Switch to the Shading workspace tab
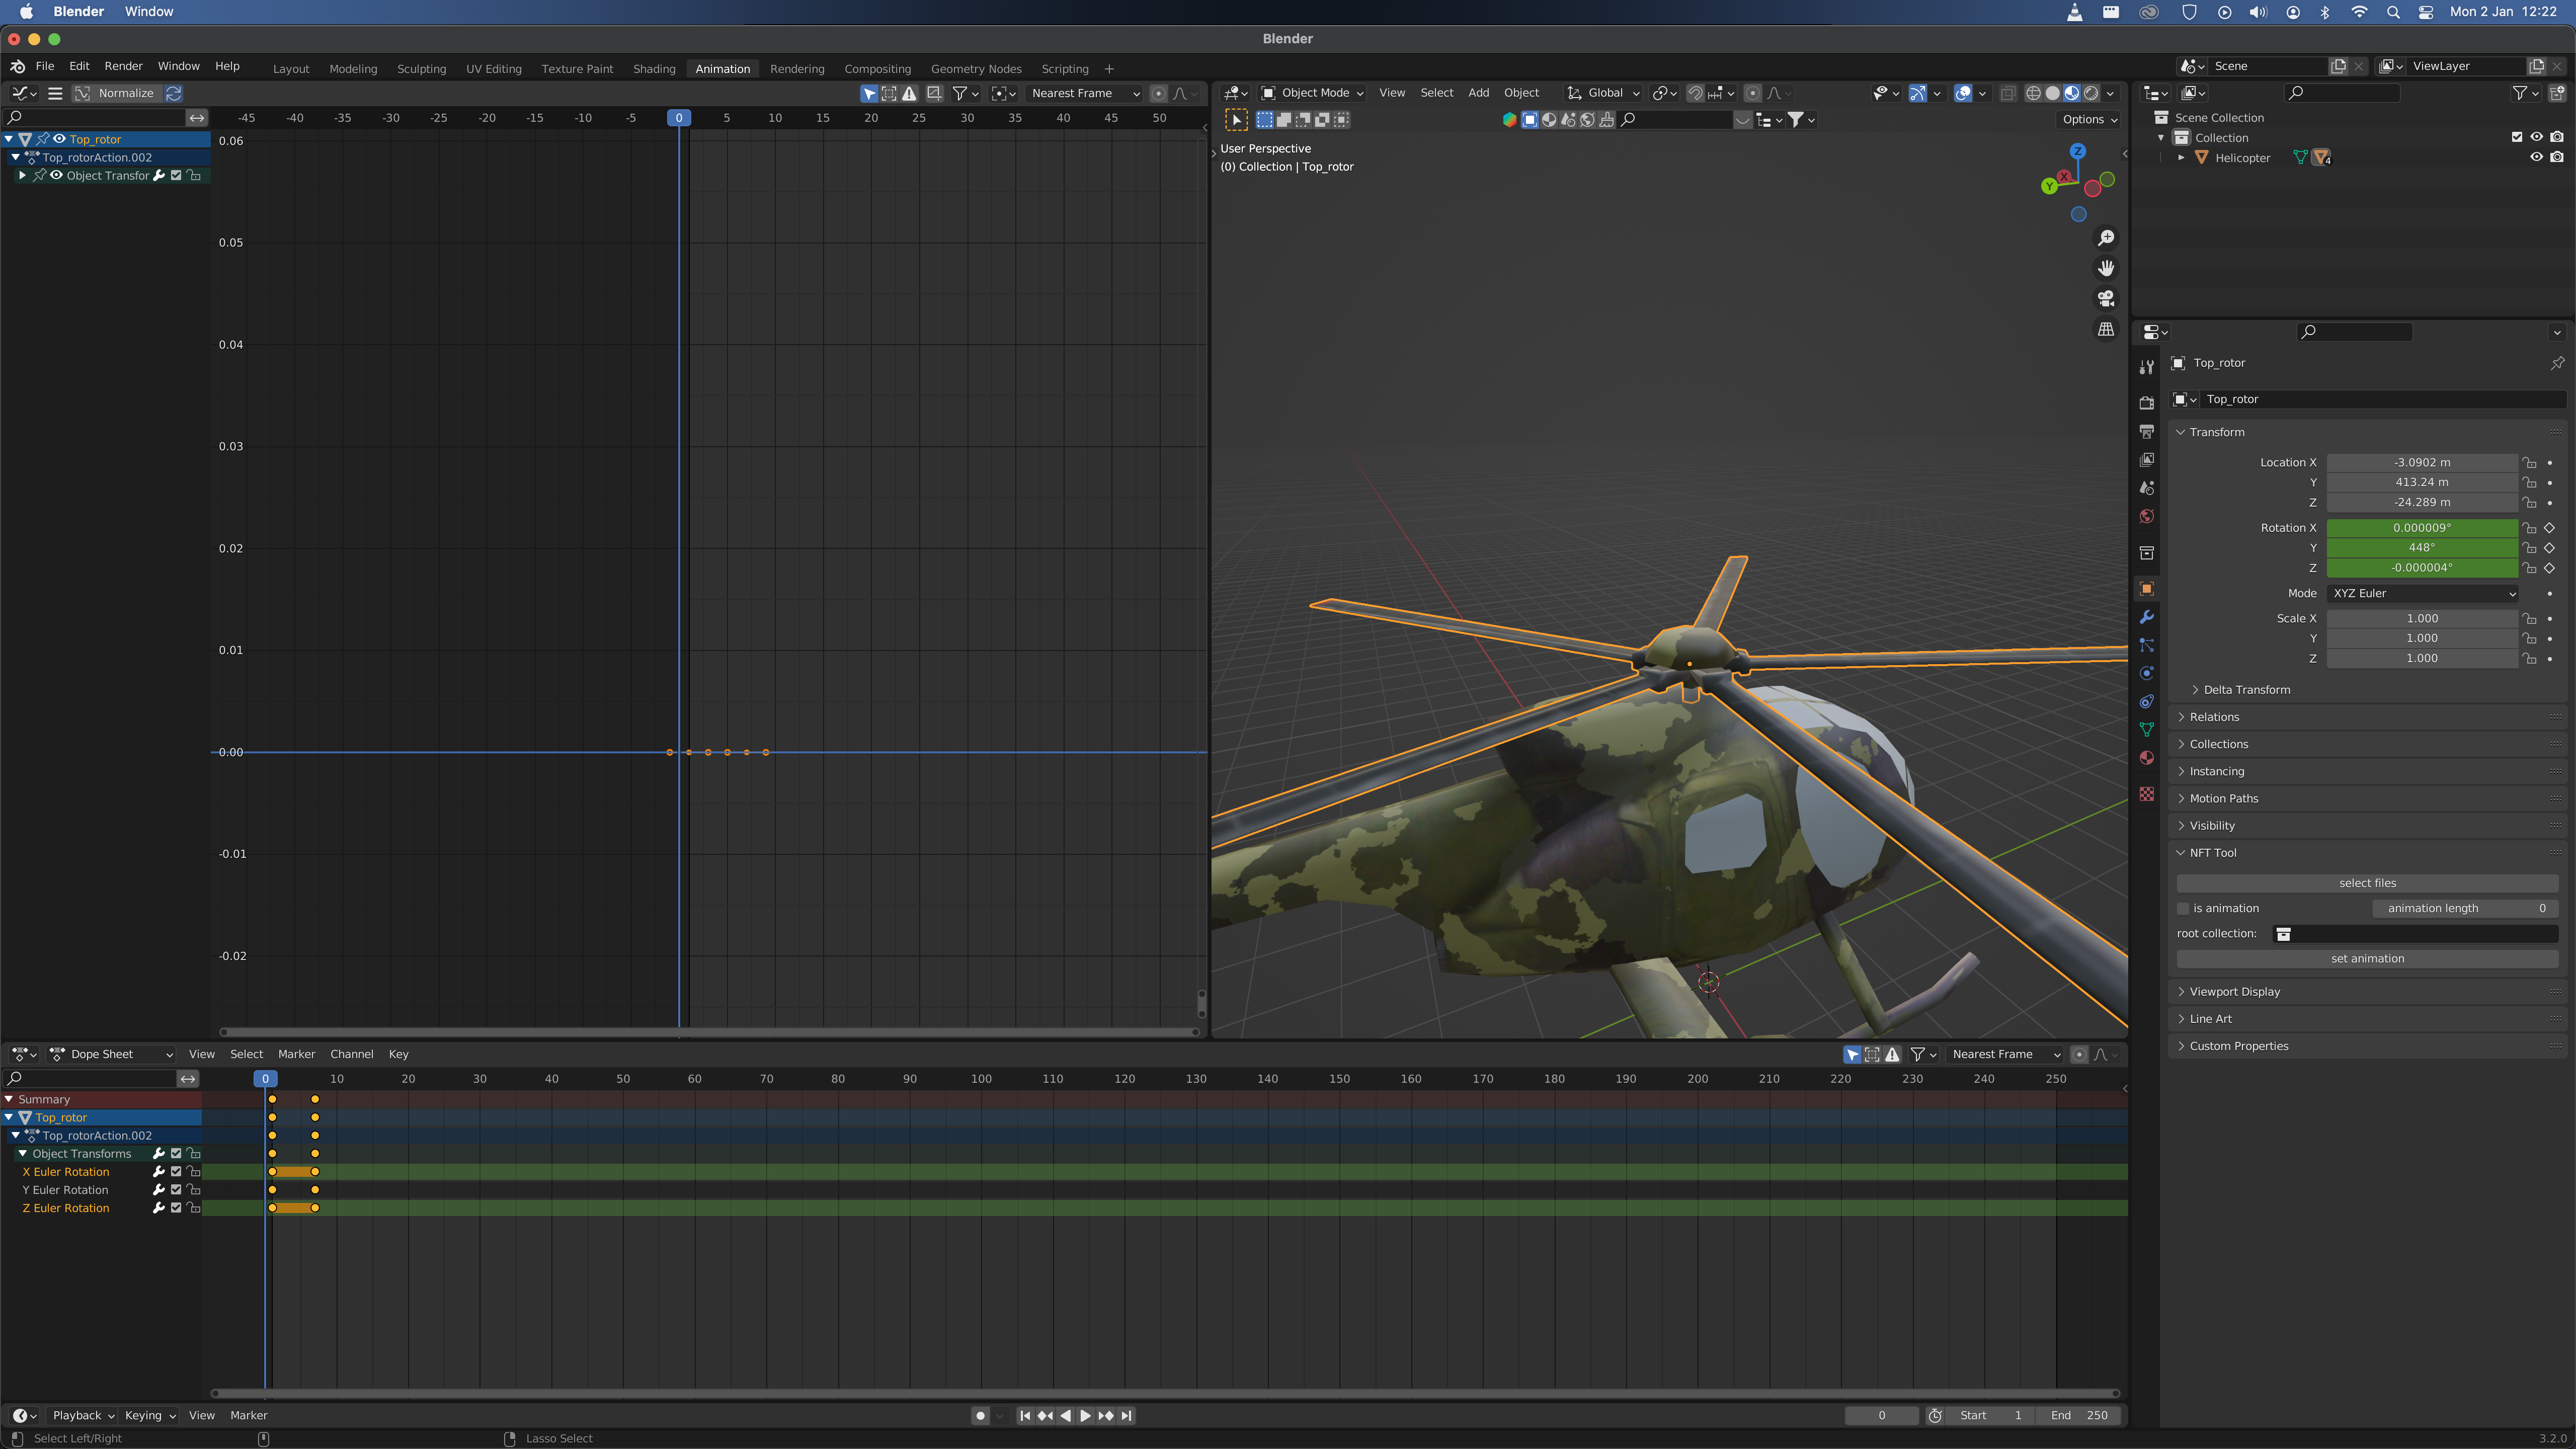Image resolution: width=2576 pixels, height=1449 pixels. click(x=654, y=69)
